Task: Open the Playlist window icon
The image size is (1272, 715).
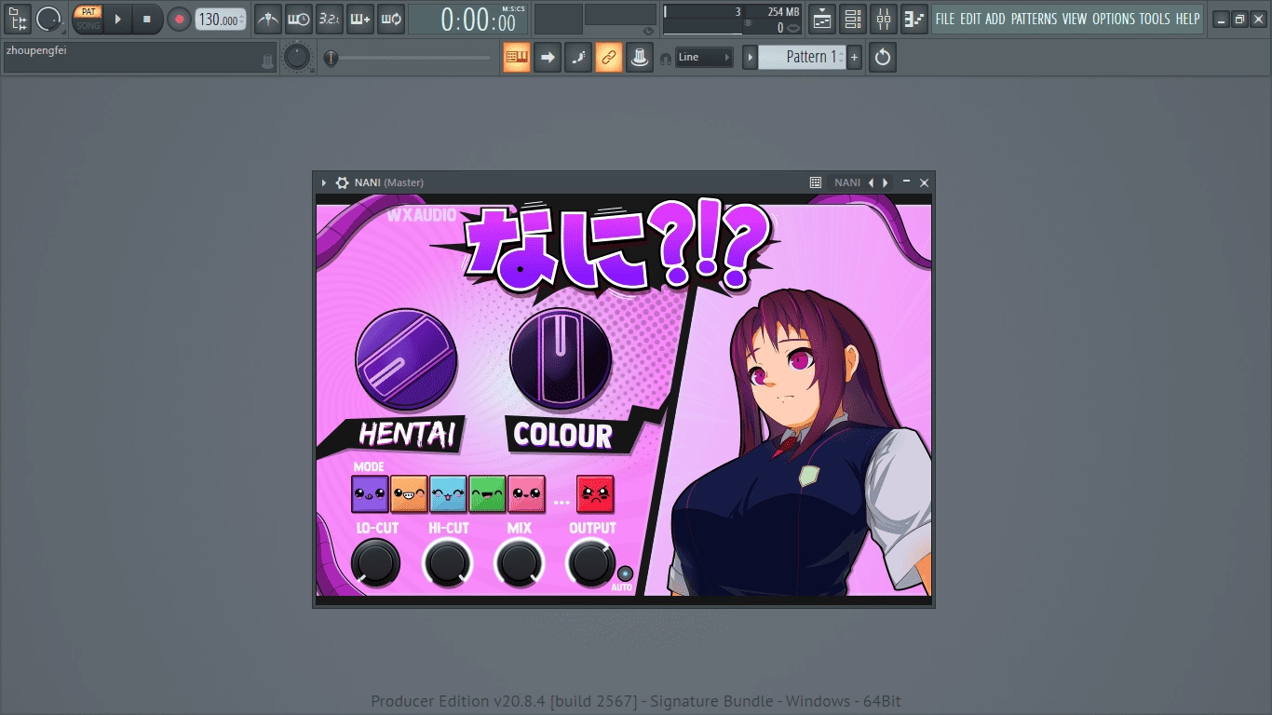Action: [x=821, y=19]
